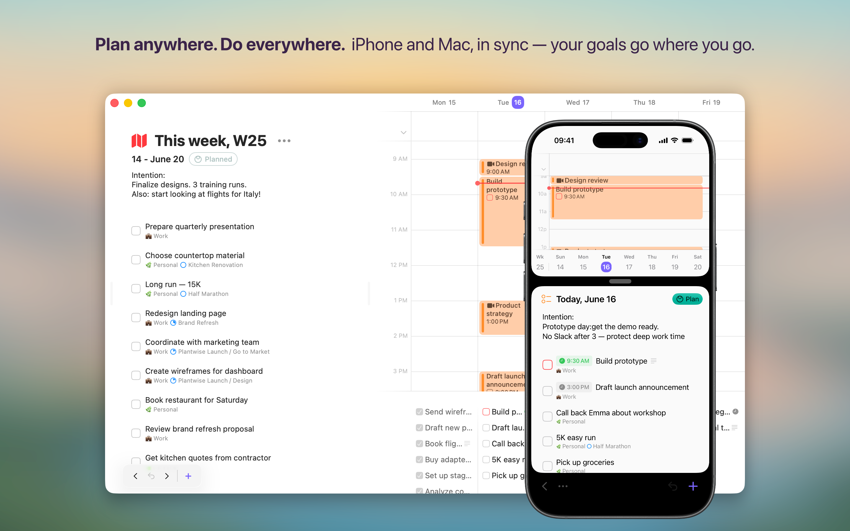Image resolution: width=850 pixels, height=531 pixels.
Task: Click the notes icon next to Book flig...
Action: click(467, 443)
